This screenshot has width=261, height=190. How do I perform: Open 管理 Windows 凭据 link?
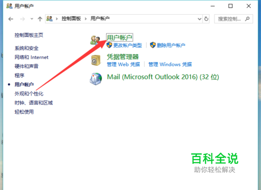click(170, 65)
